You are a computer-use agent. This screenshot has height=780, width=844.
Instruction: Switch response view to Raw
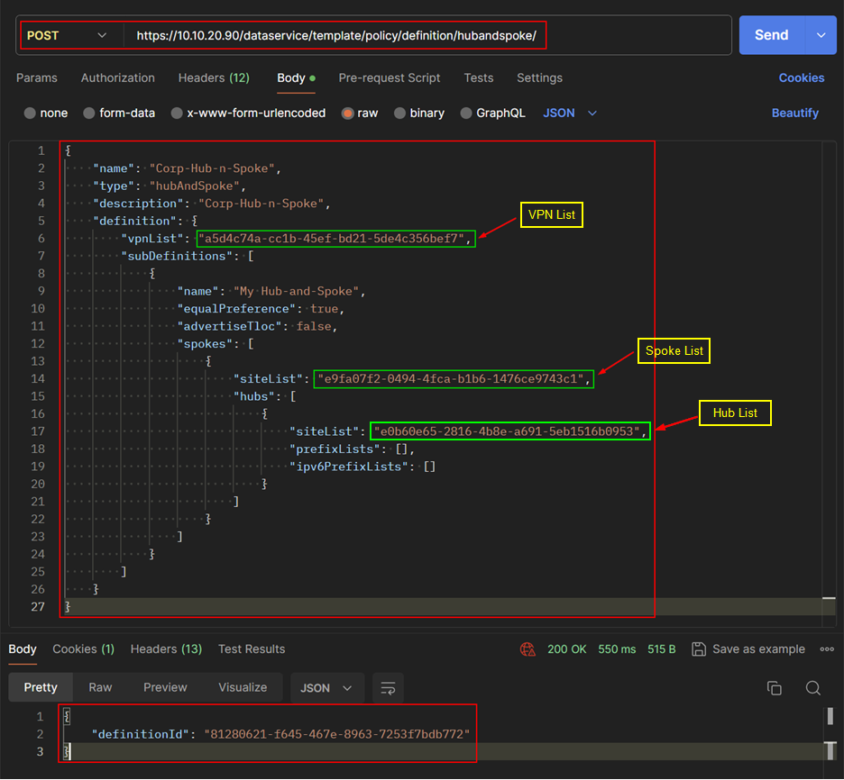(100, 687)
